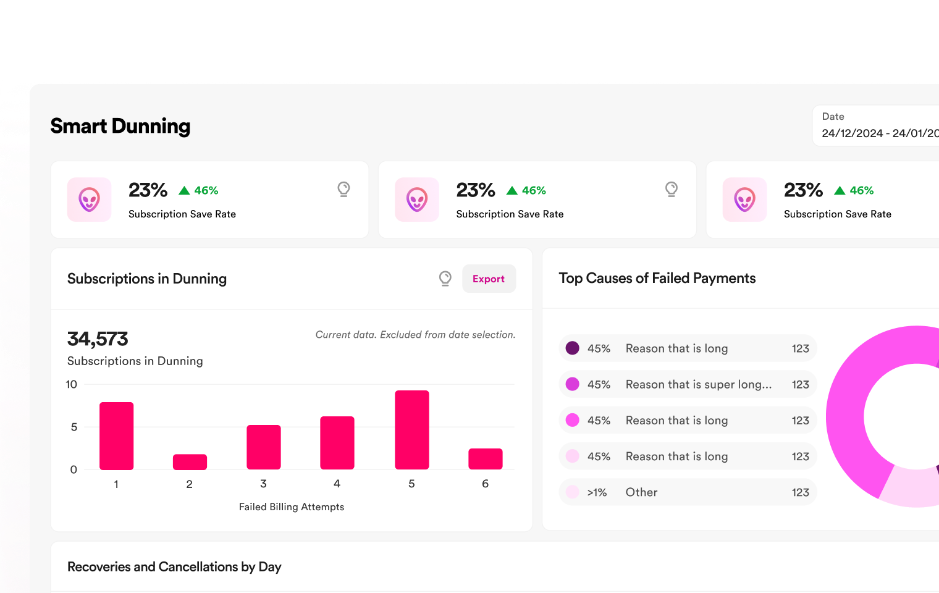Viewport: 939px width, 593px height.
Task: Click the bar for 5 failed billing attempts
Action: [411, 430]
